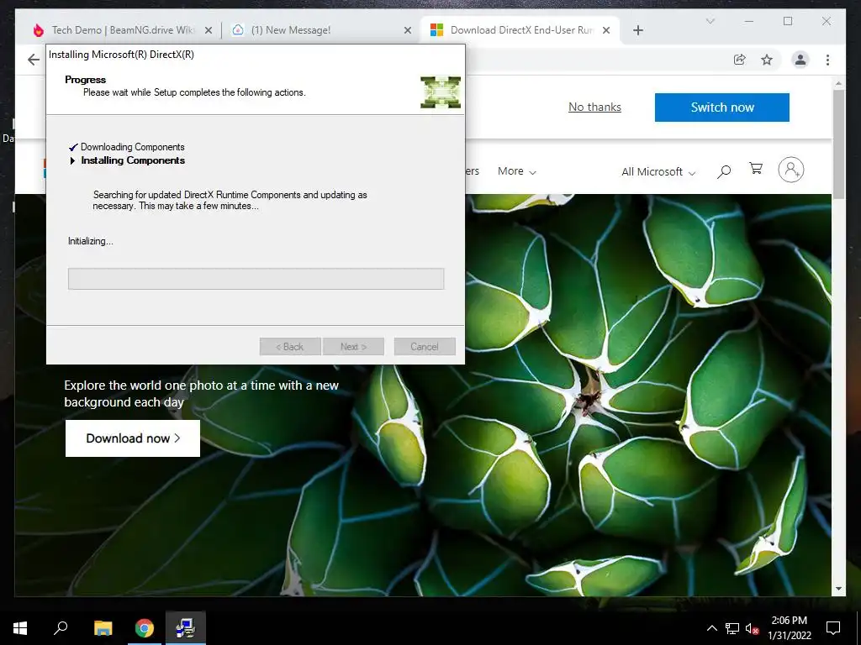This screenshot has width=861, height=645.
Task: Close the Tech Demo BeamNG tab
Action: pyautogui.click(x=209, y=30)
